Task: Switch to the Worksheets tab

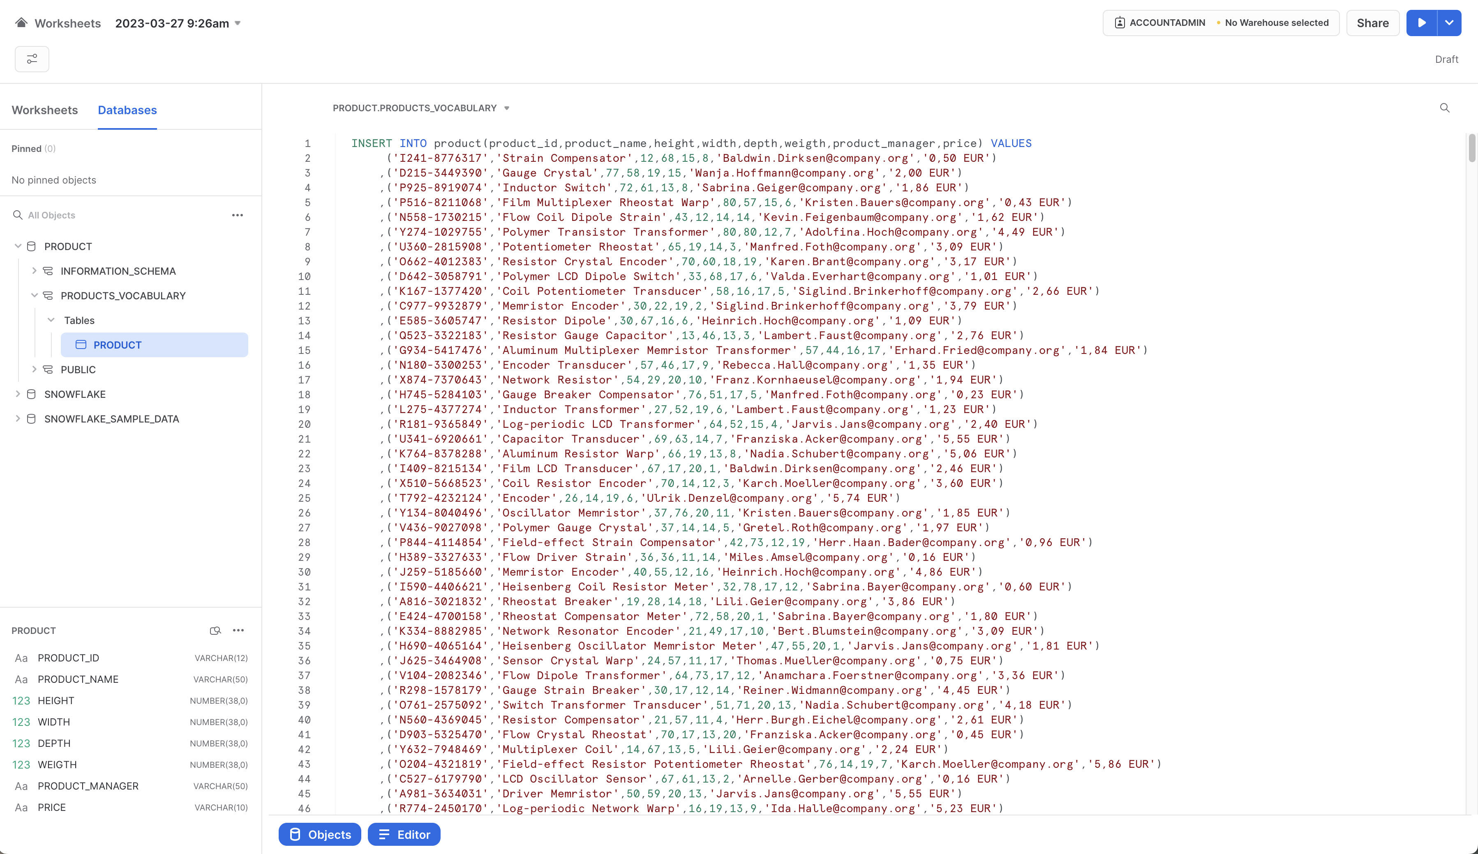Action: pyautogui.click(x=44, y=110)
